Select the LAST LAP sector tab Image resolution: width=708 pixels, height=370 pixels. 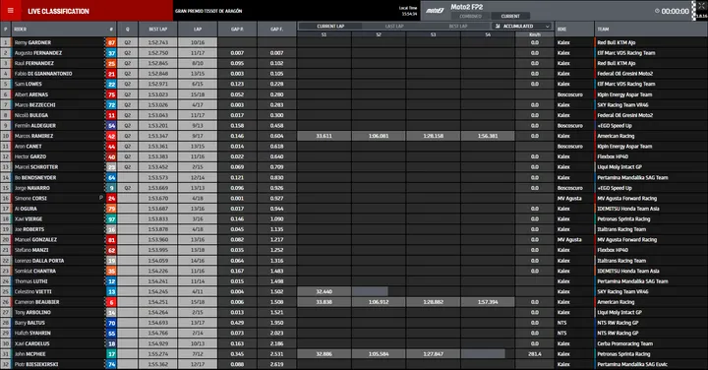click(394, 27)
